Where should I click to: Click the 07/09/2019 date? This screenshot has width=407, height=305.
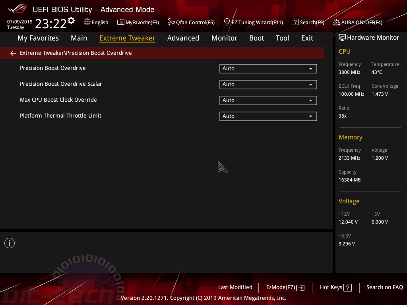[x=20, y=22]
